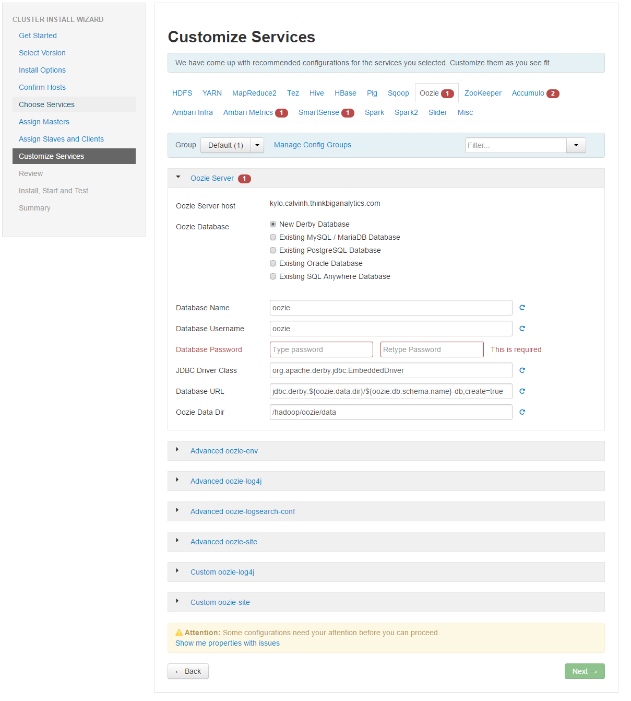The image size is (631, 701).
Task: Select Existing Oracle Database radio option
Action: click(x=273, y=263)
